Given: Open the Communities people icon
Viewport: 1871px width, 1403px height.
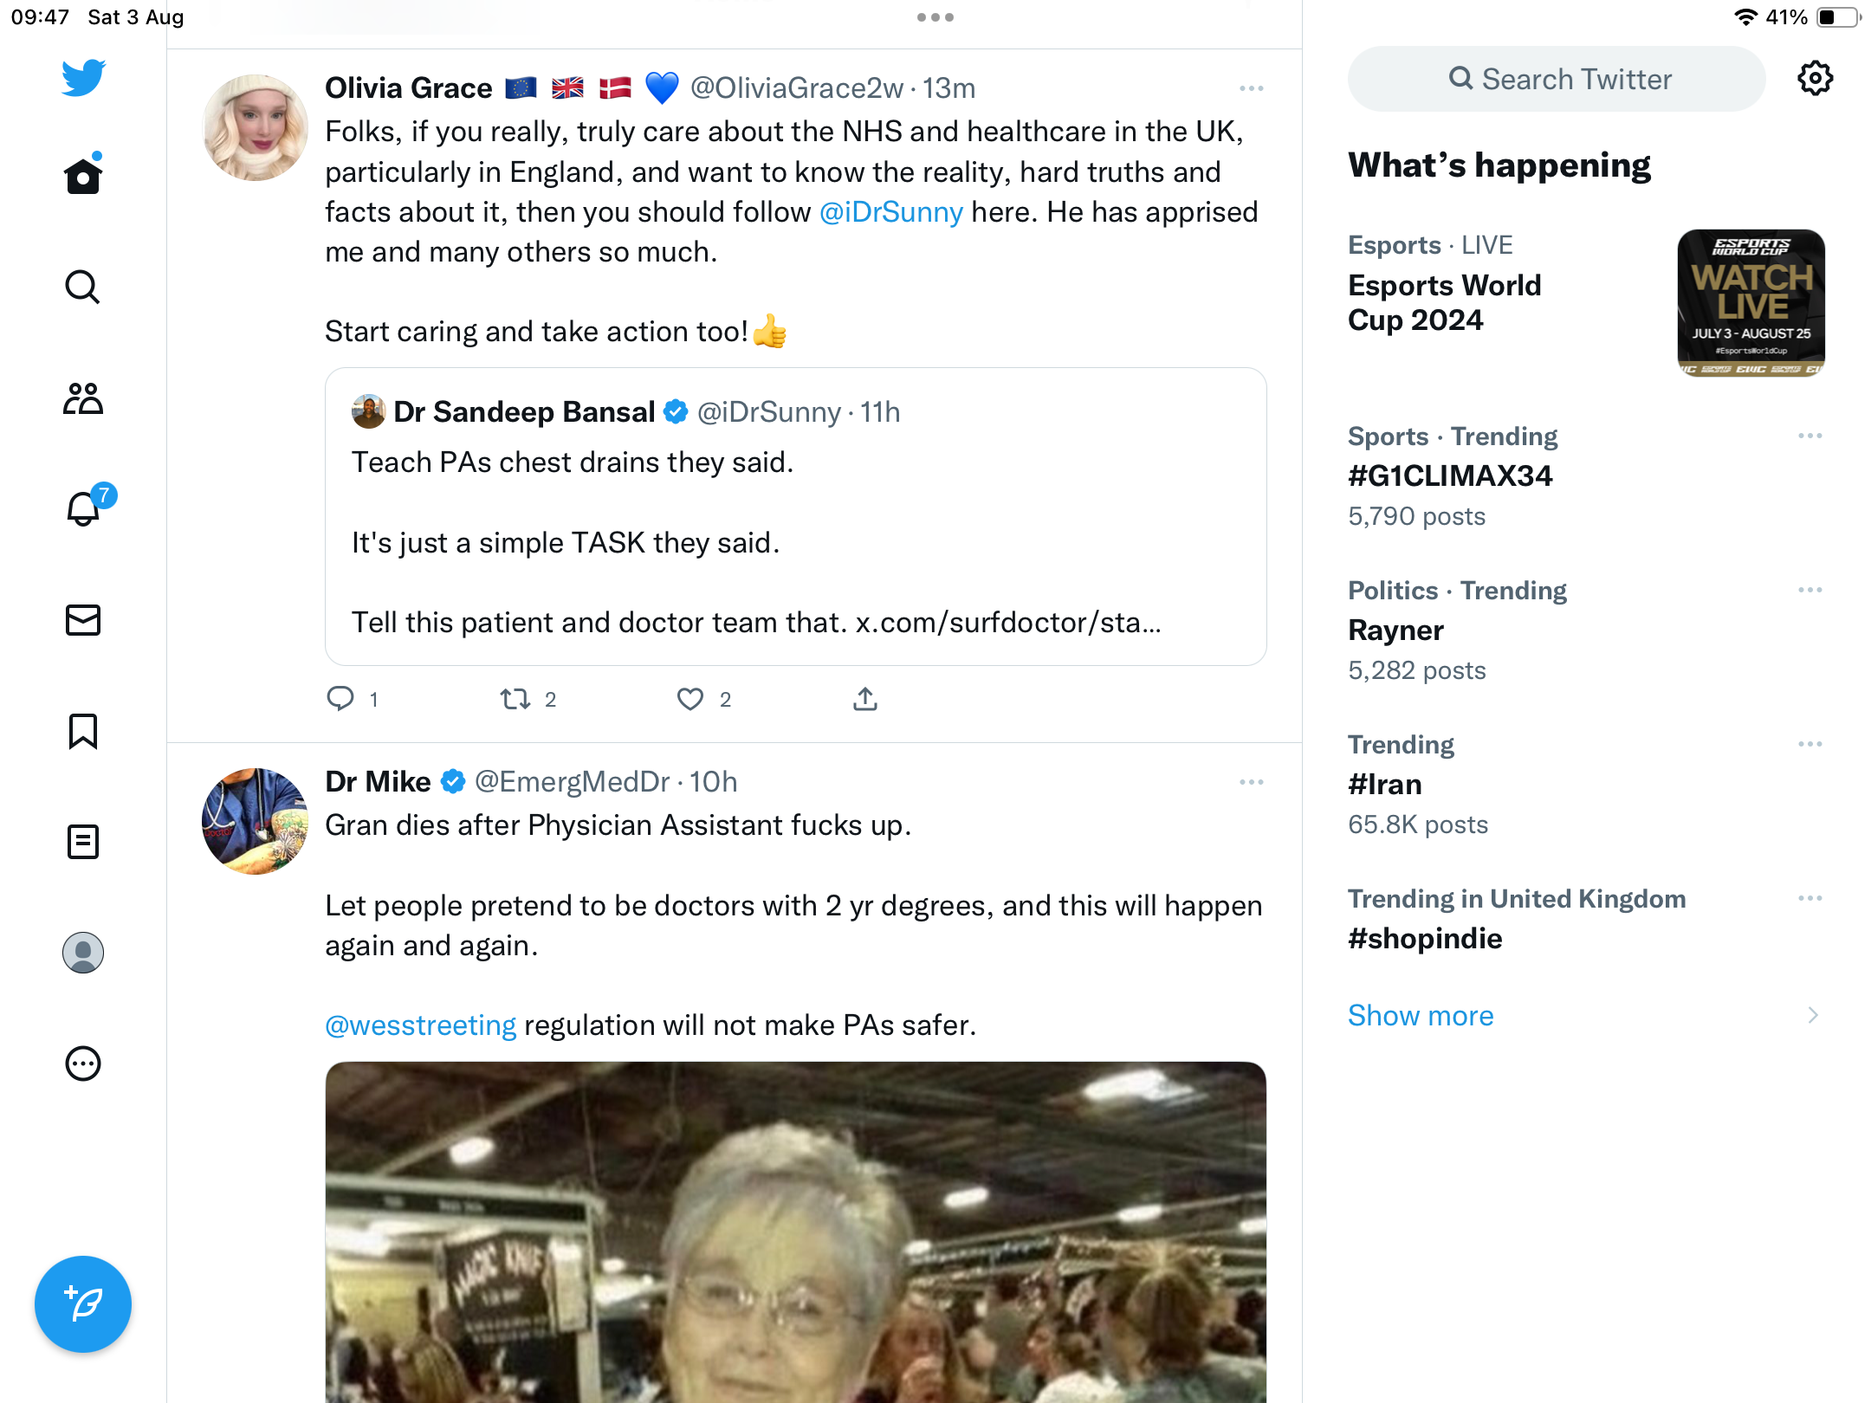Looking at the screenshot, I should click(x=83, y=398).
